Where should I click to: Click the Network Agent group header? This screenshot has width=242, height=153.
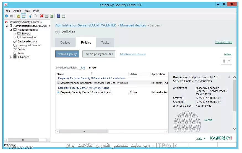coord(83,88)
